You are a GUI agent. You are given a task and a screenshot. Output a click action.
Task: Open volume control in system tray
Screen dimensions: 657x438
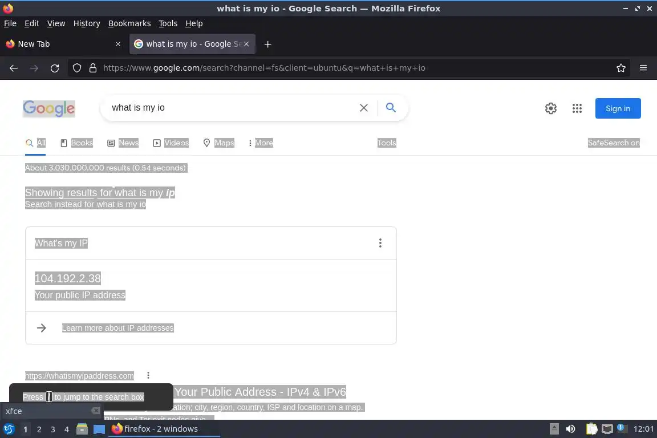[x=570, y=429]
